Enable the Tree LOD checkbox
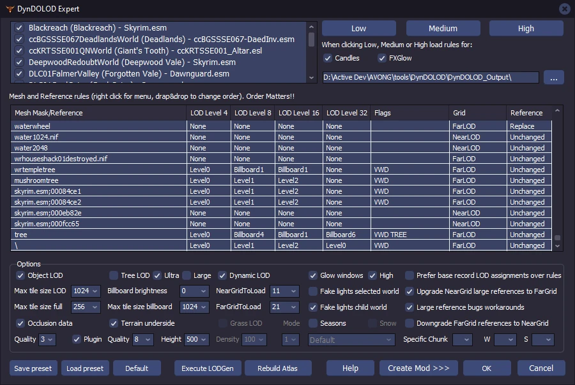 pyautogui.click(x=114, y=275)
